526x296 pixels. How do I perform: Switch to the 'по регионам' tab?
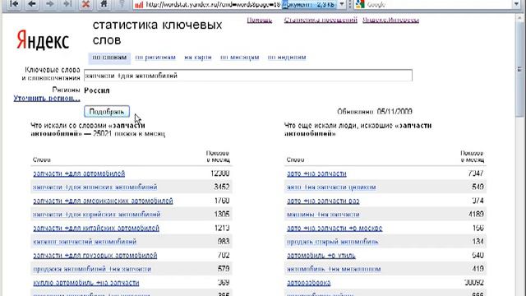(x=155, y=58)
